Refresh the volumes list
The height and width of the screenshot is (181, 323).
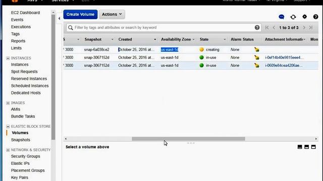[293, 17]
